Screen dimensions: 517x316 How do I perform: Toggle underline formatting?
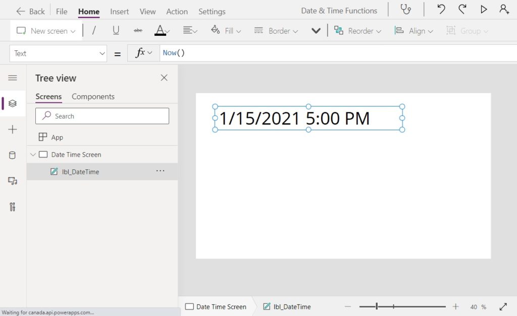(x=116, y=30)
